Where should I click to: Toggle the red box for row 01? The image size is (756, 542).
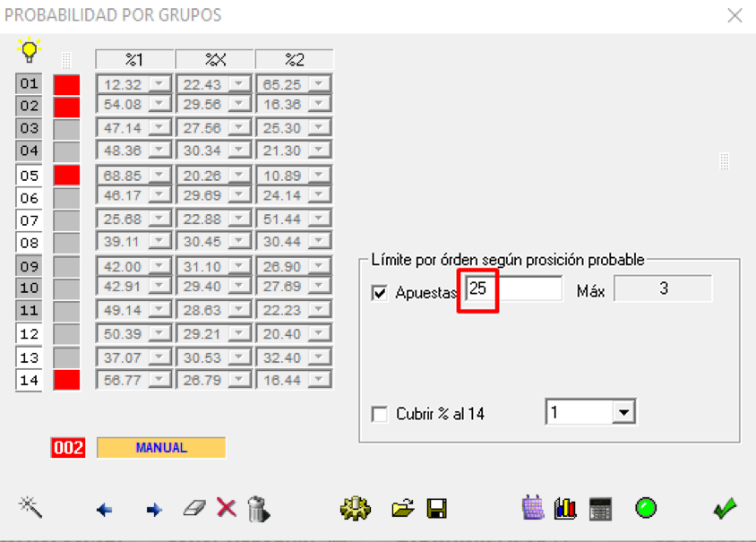66,85
